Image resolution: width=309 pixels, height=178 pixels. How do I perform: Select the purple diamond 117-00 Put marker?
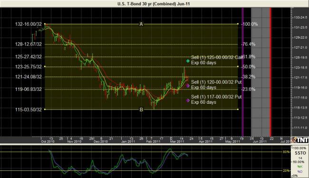(x=188, y=100)
